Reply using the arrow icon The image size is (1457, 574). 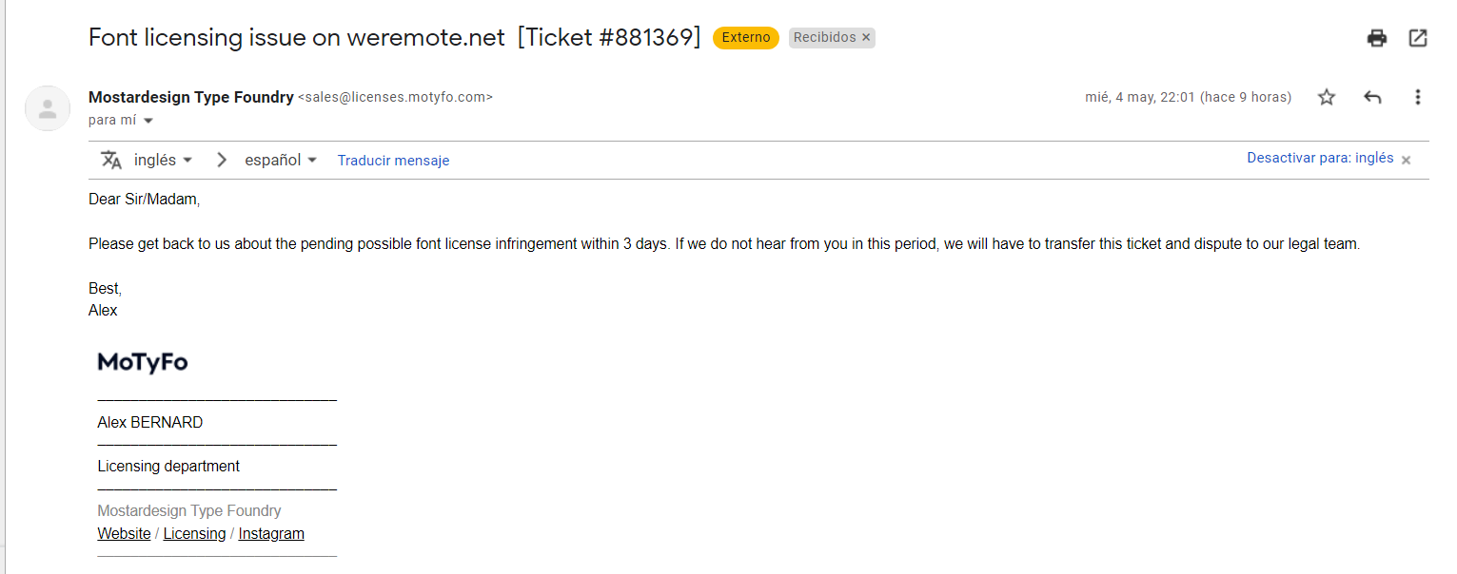click(x=1371, y=97)
